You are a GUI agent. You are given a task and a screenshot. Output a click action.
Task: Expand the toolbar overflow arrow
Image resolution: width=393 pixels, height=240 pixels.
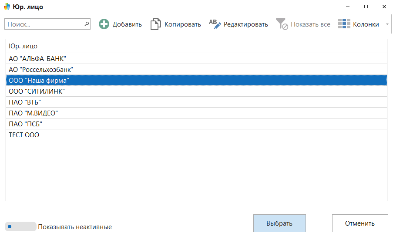tap(387, 24)
